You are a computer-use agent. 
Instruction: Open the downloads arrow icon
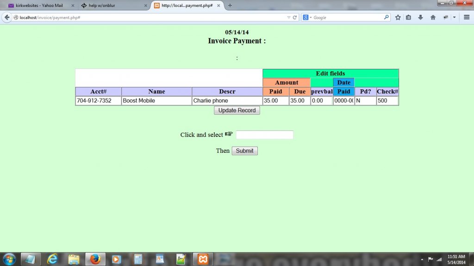(420, 18)
